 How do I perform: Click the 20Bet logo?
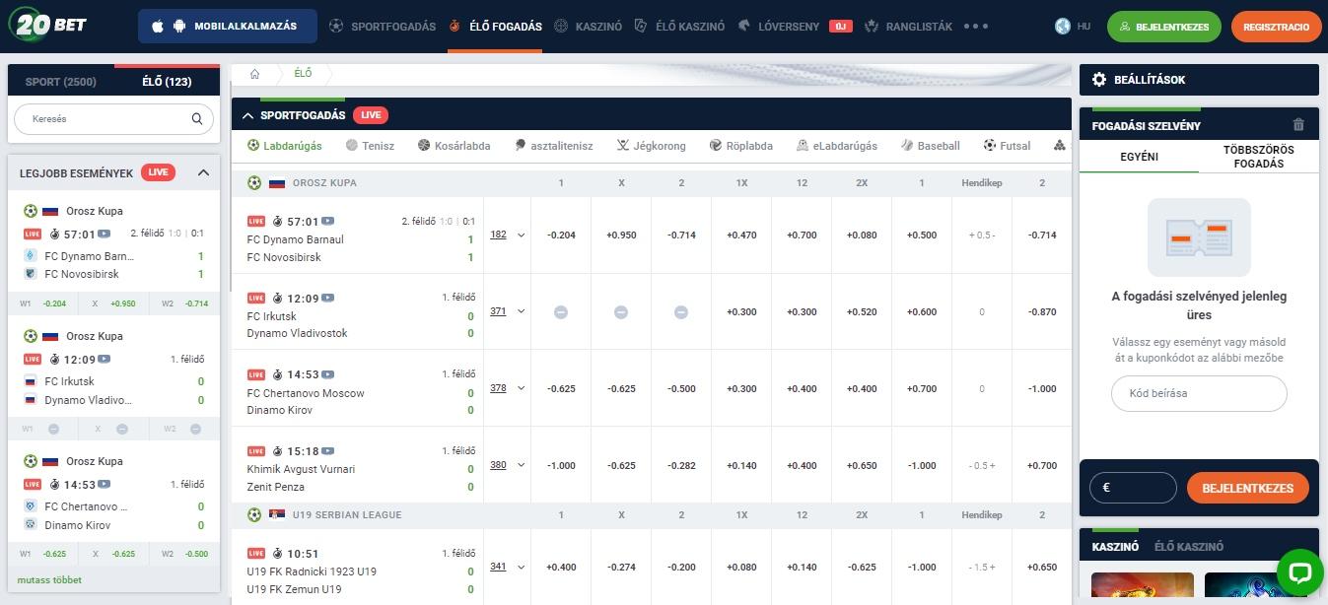coord(48,24)
